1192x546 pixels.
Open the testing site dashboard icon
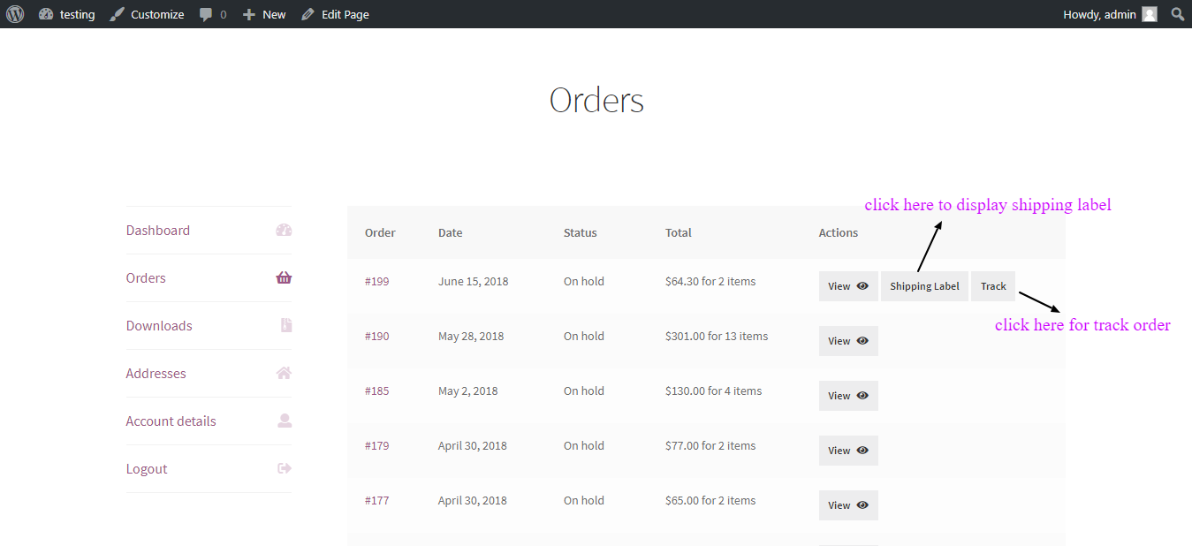tap(46, 14)
